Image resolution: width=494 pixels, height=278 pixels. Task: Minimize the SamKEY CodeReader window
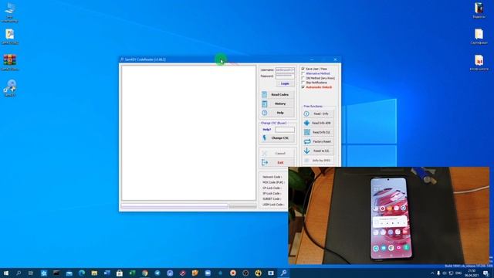312,59
